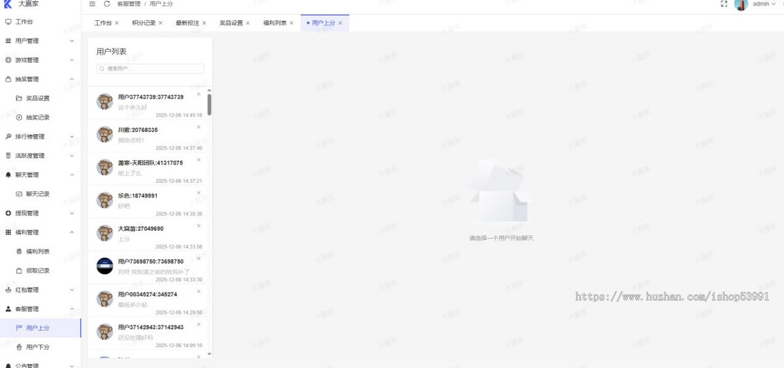Screen dimensions: 784x368
Task: Click the monkey avatar of 川爱:20768335
Action: point(105,135)
